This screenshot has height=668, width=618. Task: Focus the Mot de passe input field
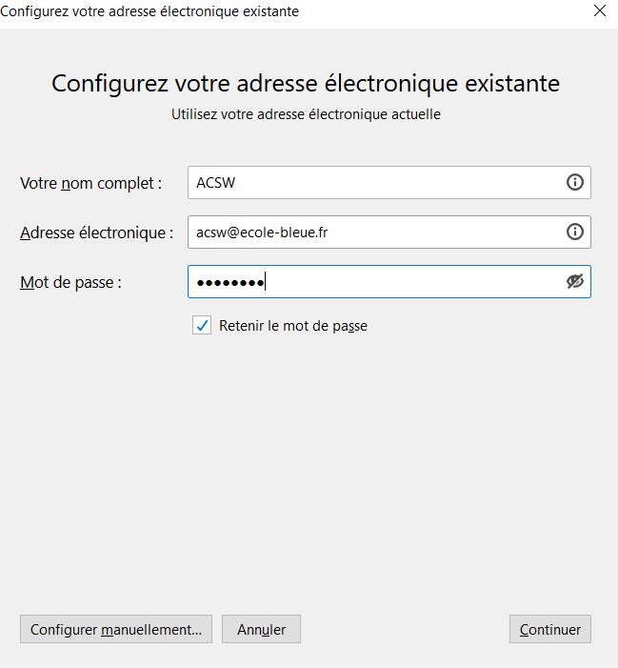point(389,282)
